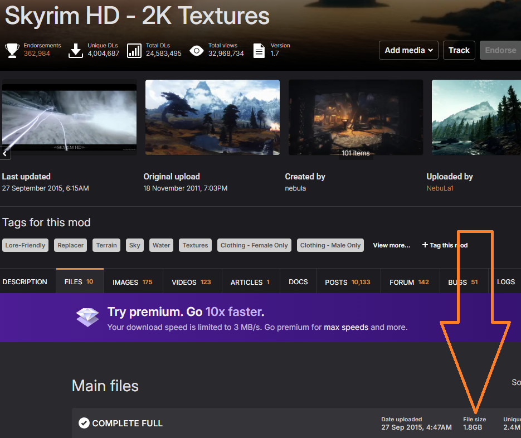Select the Water tag
The width and height of the screenshot is (521, 438).
[x=161, y=245]
